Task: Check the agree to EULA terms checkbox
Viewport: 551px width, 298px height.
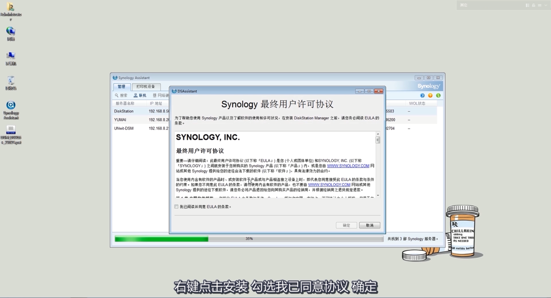Action: click(176, 207)
